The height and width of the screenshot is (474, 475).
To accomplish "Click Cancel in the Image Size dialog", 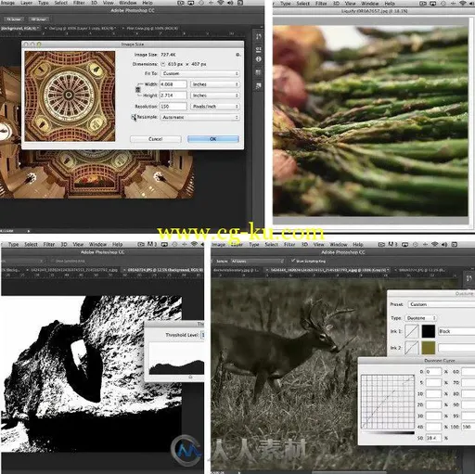I will [156, 139].
